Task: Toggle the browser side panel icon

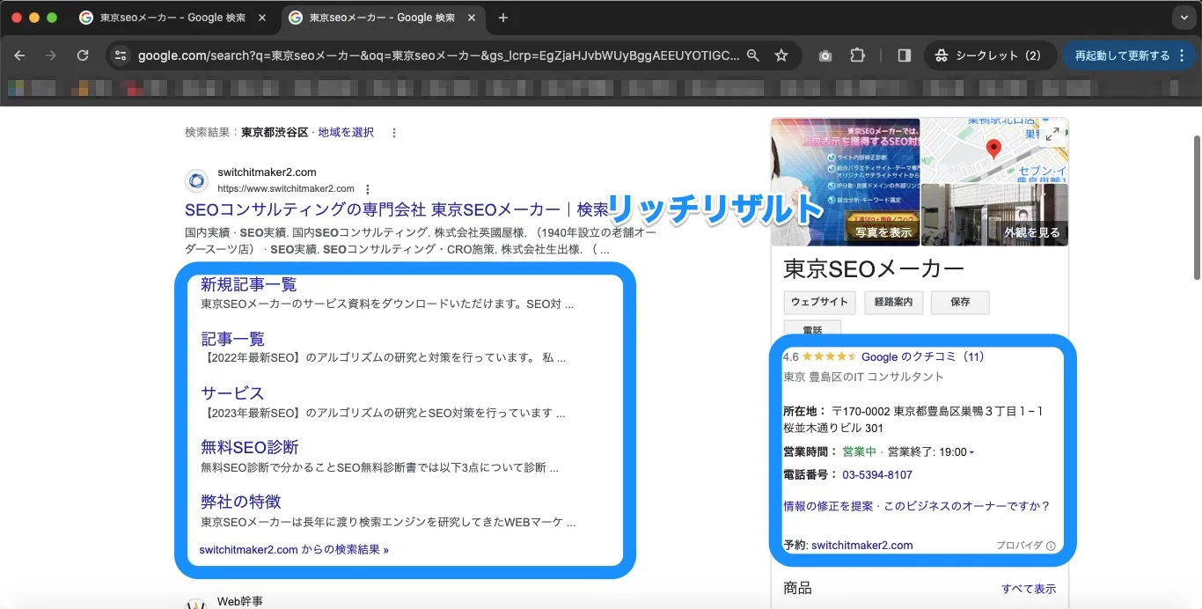Action: point(905,55)
